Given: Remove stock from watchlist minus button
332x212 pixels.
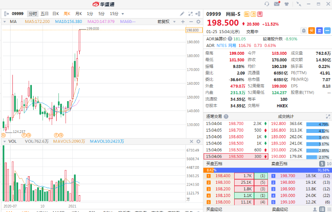Looking at the screenshot, I should tap(327, 30).
